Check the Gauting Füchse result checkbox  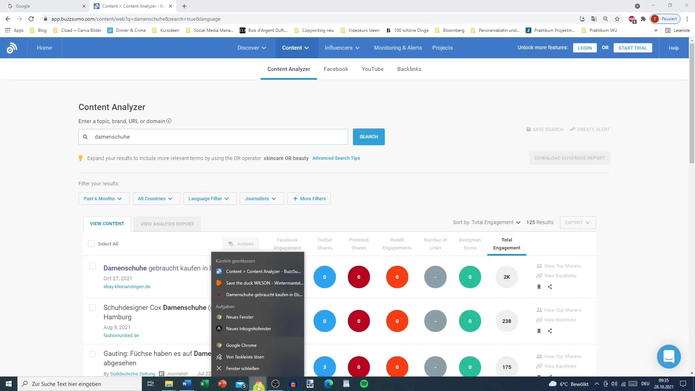pyautogui.click(x=92, y=354)
